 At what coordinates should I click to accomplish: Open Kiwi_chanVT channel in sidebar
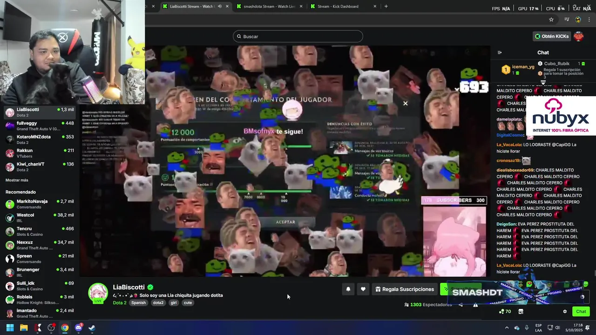coord(40,167)
